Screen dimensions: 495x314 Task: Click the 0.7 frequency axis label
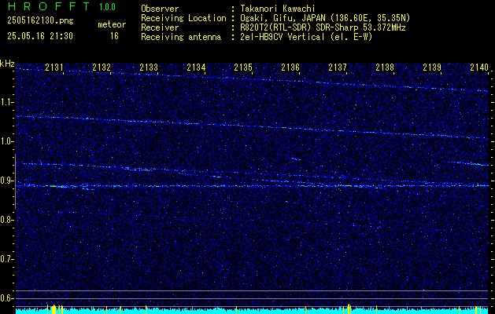[6, 259]
